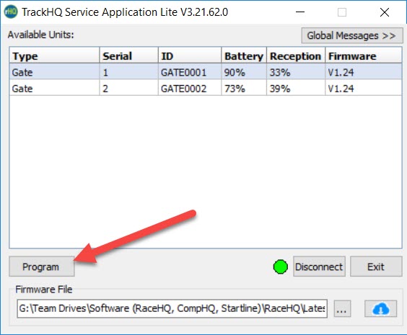Viewport: 407px width, 335px height.
Task: Sort by the ID column header
Action: click(190, 55)
